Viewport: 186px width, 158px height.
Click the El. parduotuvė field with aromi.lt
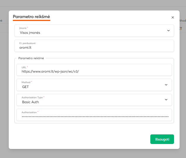coord(94,48)
